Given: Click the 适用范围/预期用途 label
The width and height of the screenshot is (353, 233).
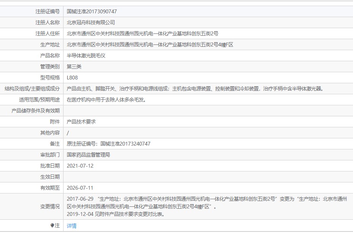Looking at the screenshot, I should pos(40,100).
